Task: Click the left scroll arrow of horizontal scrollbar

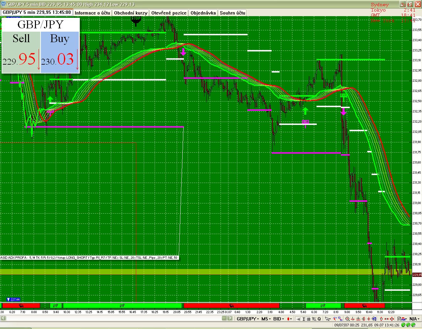Action: click(3, 318)
